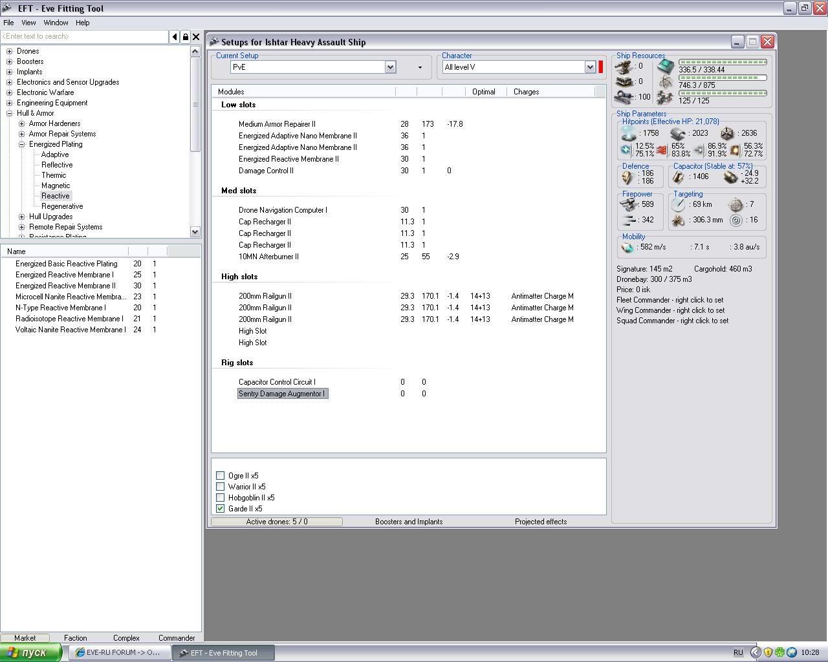Click the volley damage icon beside 342
Viewport: 828px width, 662px height.
click(629, 220)
